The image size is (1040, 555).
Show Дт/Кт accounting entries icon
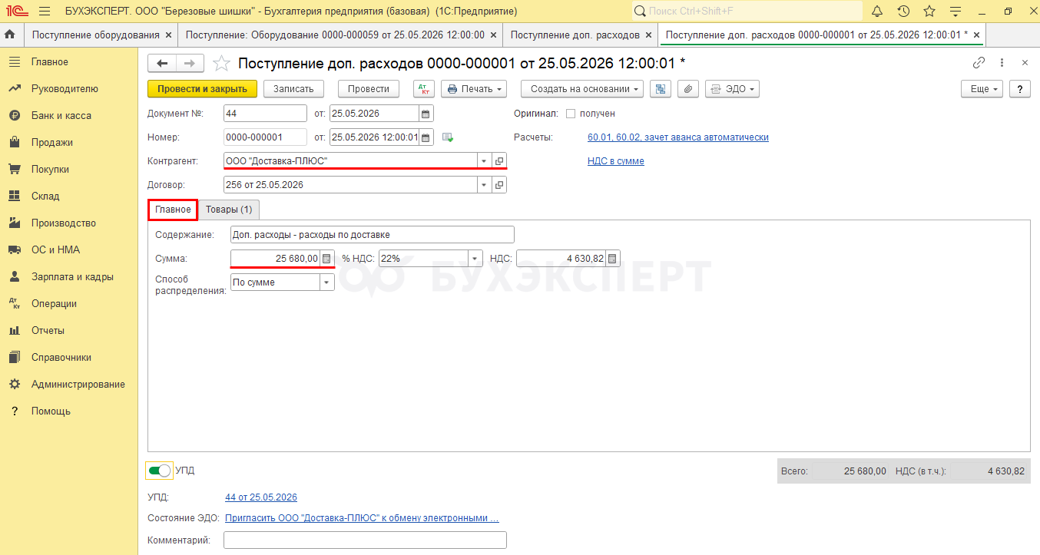tap(424, 89)
